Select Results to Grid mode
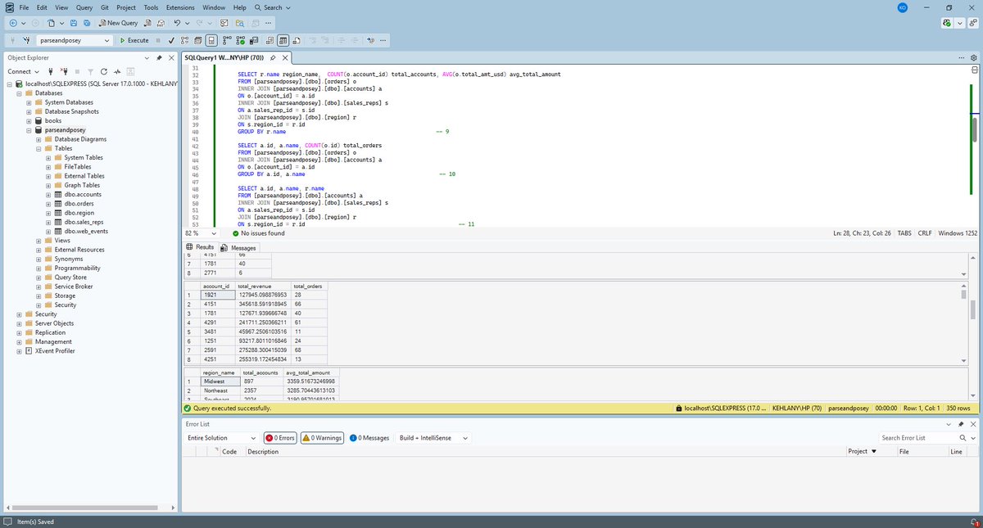 [x=283, y=40]
